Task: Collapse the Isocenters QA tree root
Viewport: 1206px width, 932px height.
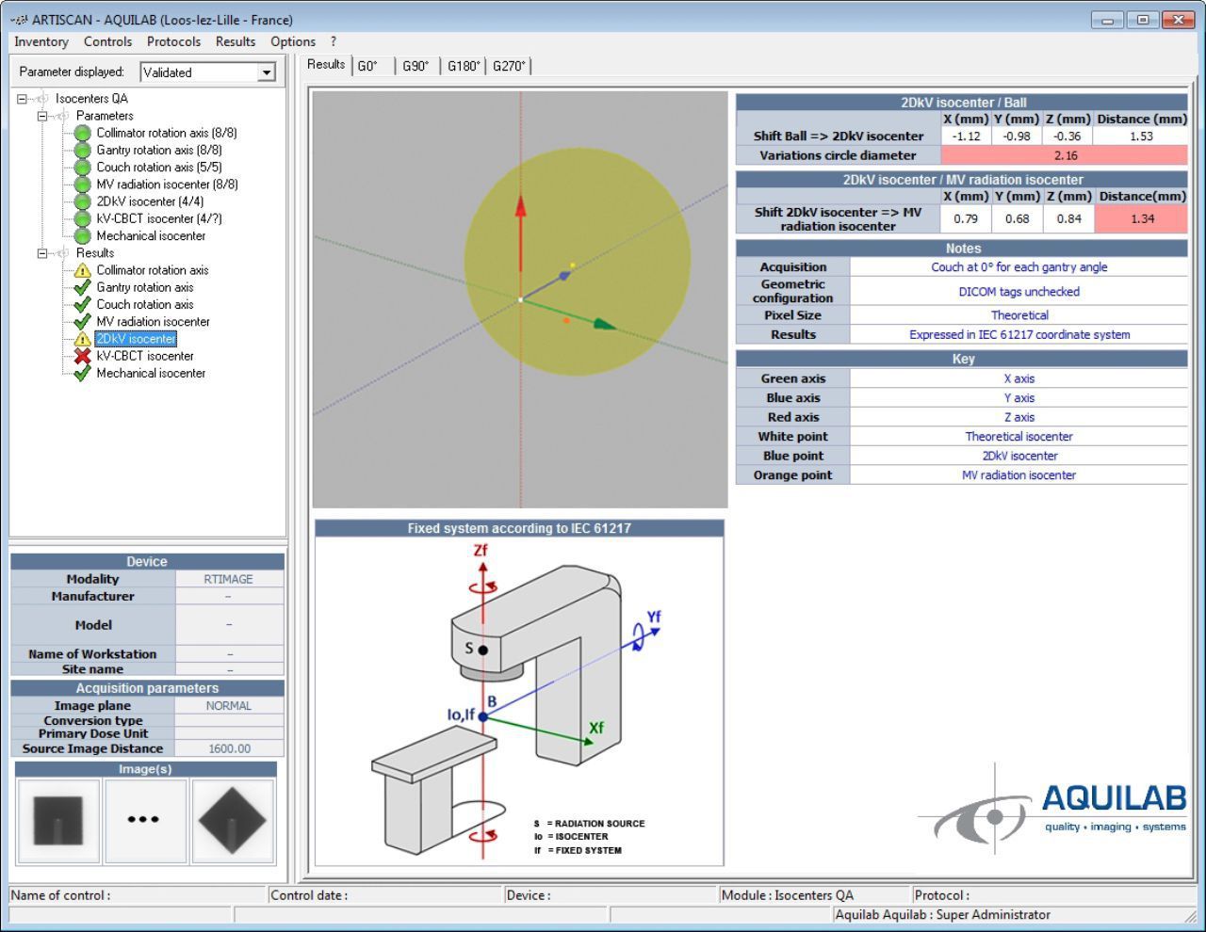Action: [x=22, y=99]
